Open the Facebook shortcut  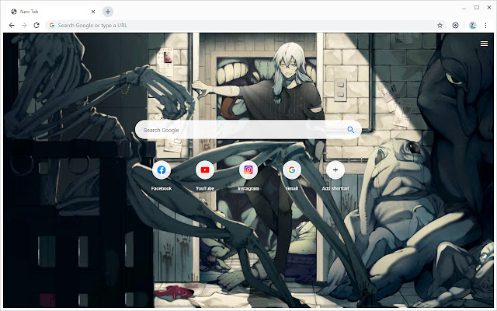162,170
